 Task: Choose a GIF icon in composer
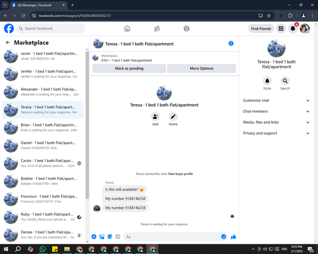(x=118, y=237)
